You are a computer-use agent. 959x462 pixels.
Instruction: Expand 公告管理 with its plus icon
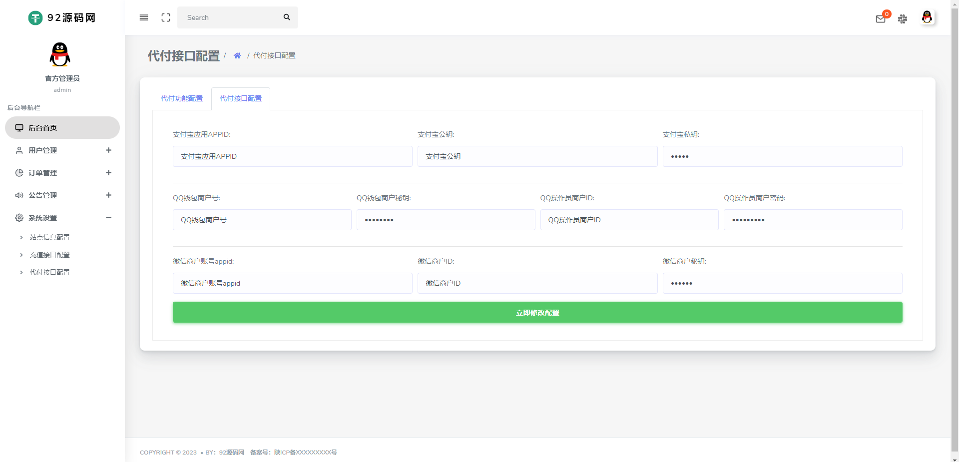coord(108,195)
